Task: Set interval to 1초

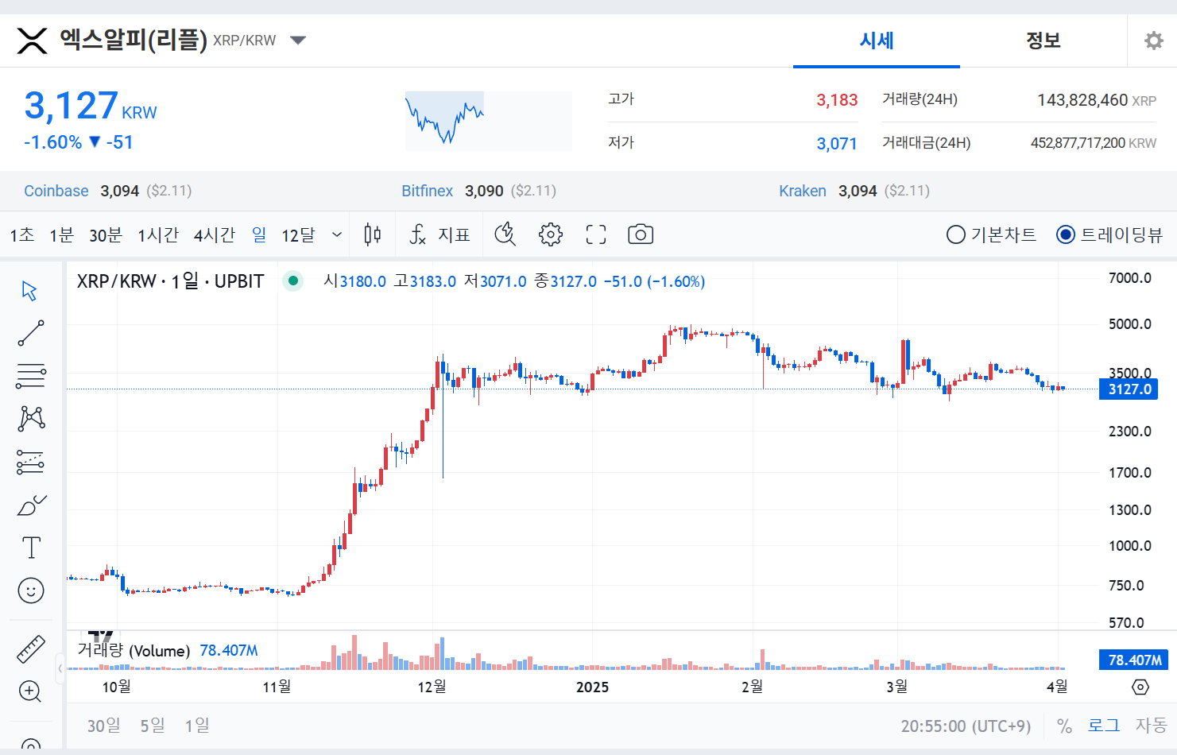Action: 22,235
